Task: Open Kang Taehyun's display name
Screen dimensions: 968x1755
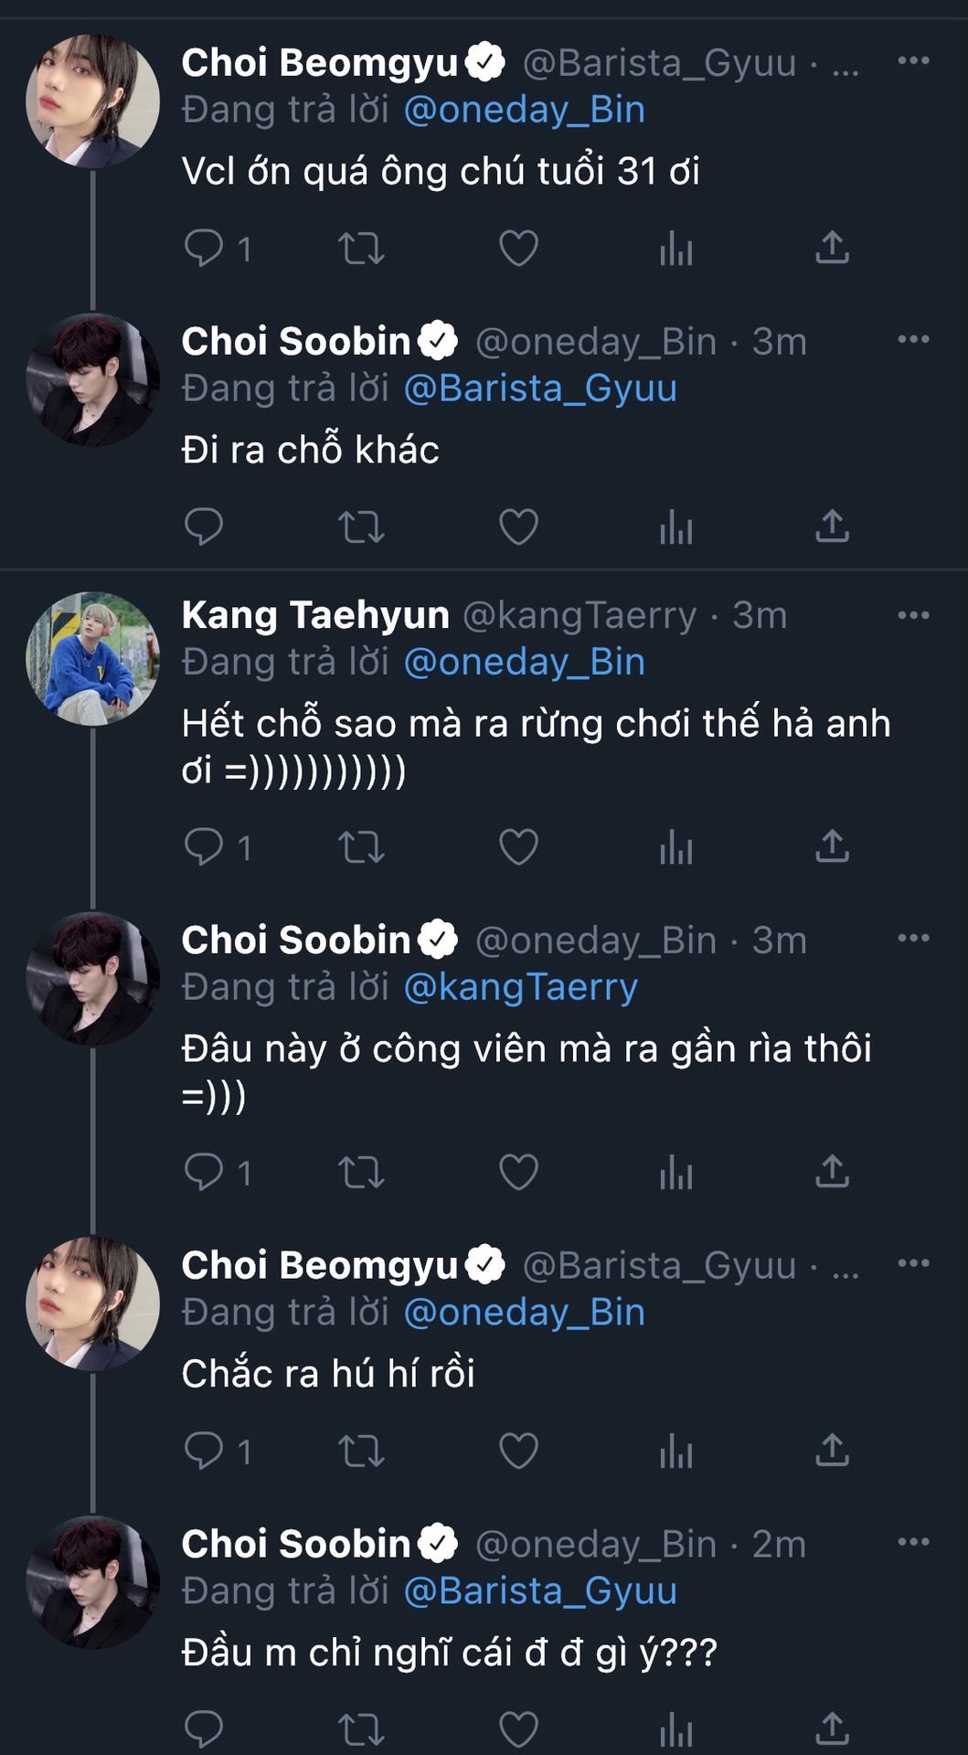Action: coord(315,615)
